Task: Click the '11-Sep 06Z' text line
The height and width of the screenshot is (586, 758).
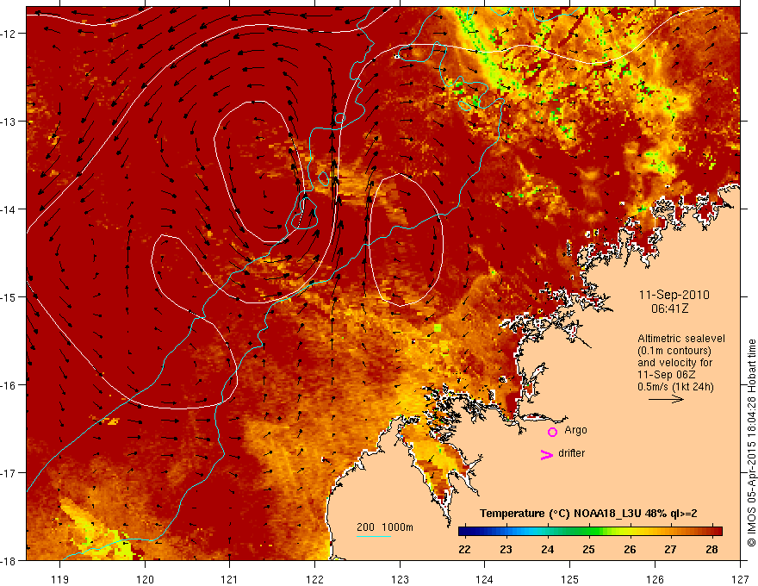Action: coord(665,375)
